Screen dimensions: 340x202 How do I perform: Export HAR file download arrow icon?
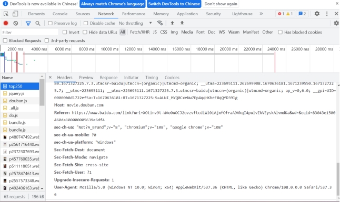click(182, 23)
